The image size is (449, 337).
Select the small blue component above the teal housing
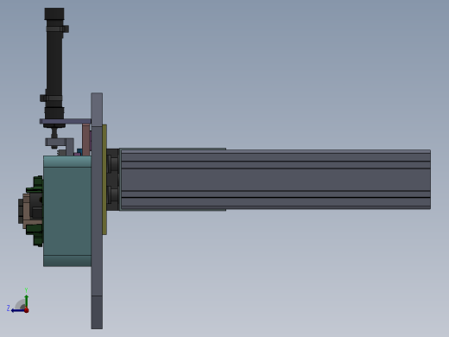pyautogui.click(x=79, y=151)
